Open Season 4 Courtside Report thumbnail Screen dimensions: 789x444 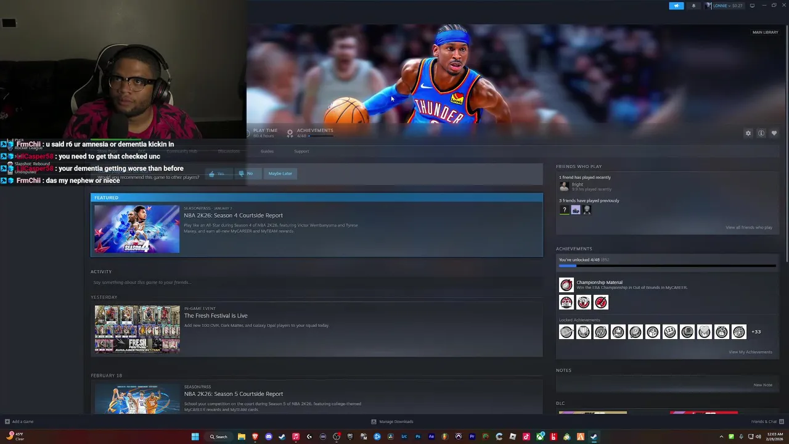[137, 229]
